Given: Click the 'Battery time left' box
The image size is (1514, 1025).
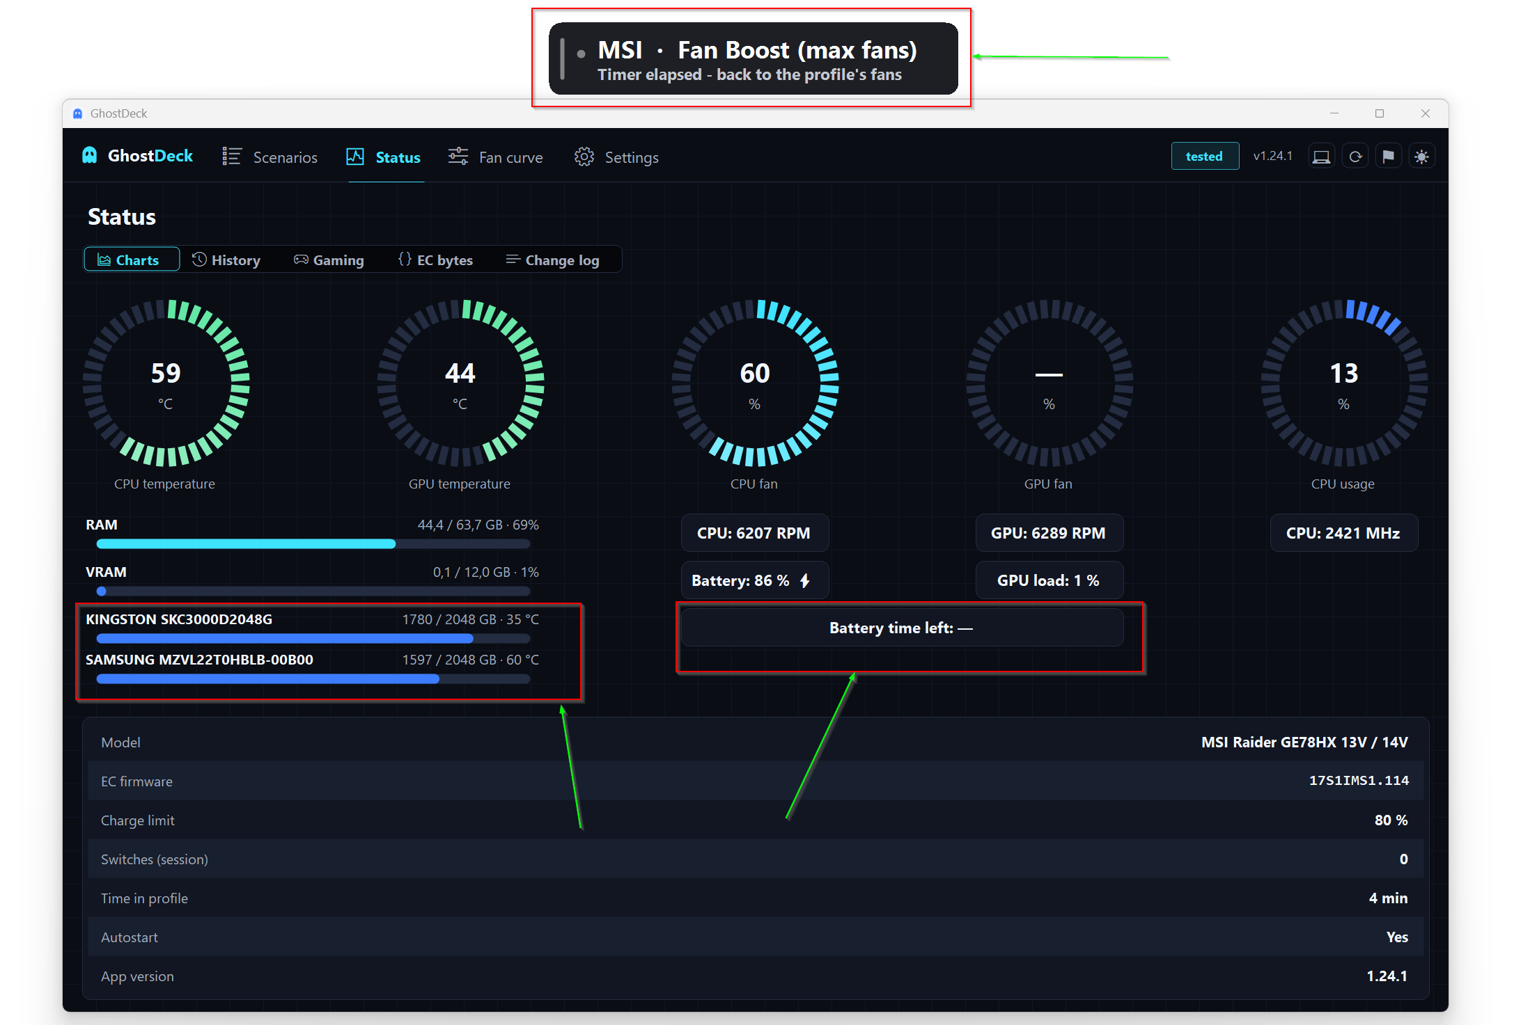Looking at the screenshot, I should [902, 628].
